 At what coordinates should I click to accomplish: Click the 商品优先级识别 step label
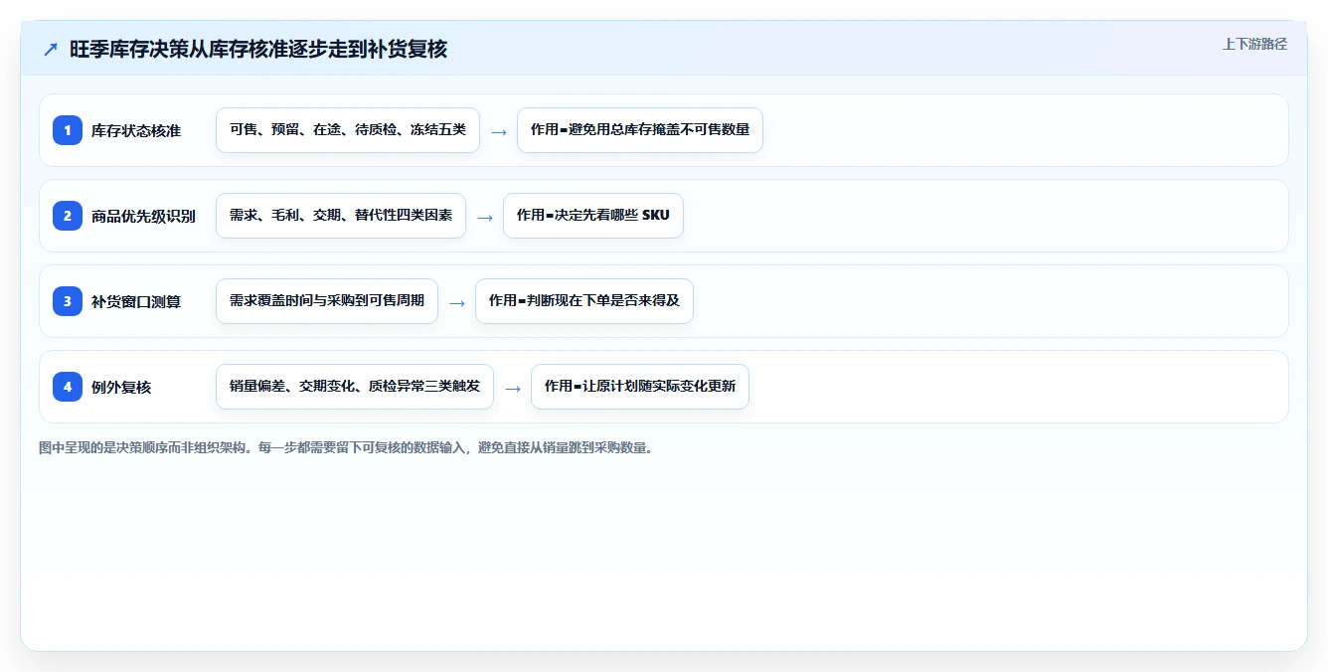coord(143,216)
